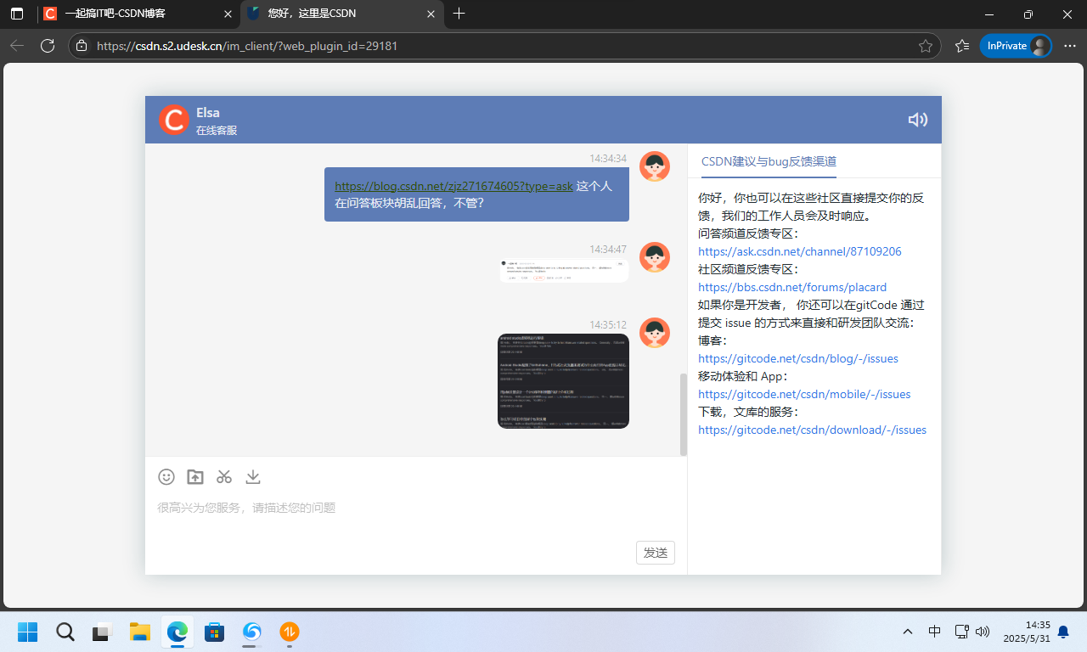Screen dimensions: 1087x652
Task: Mute the chat notification sound
Action: 917,120
